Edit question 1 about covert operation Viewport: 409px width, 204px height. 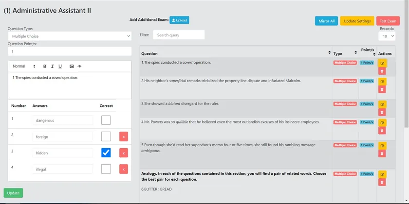point(382,63)
